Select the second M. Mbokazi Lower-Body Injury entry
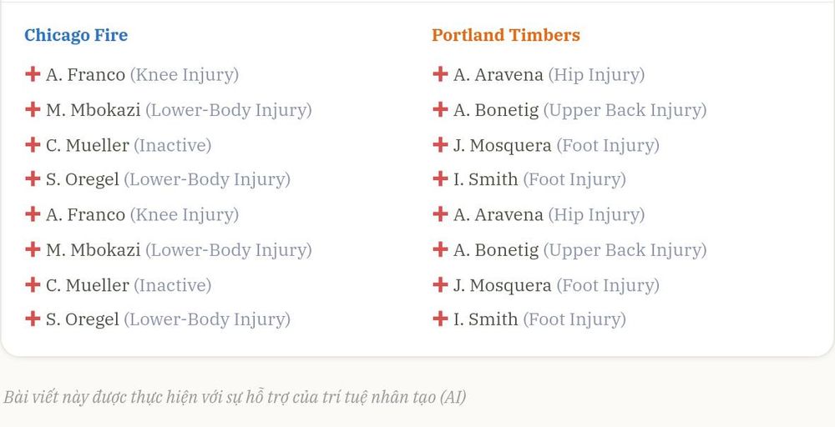 click(x=169, y=250)
